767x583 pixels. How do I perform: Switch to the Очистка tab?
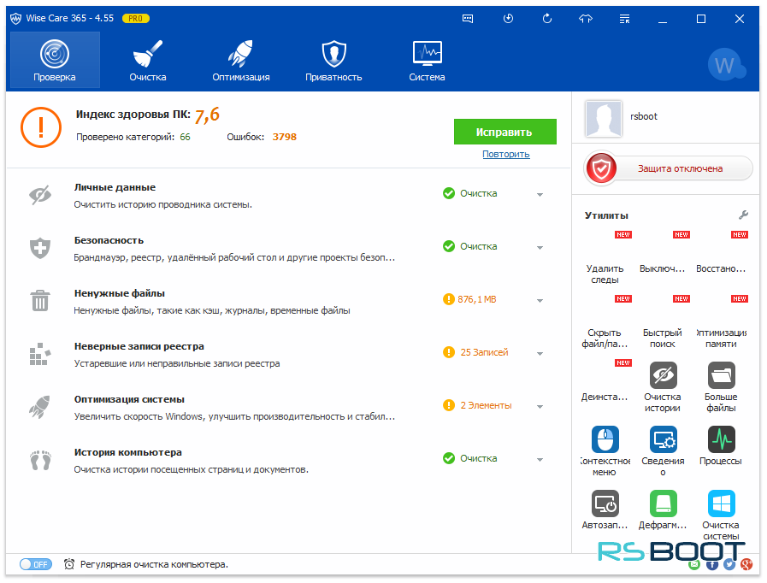(x=148, y=60)
